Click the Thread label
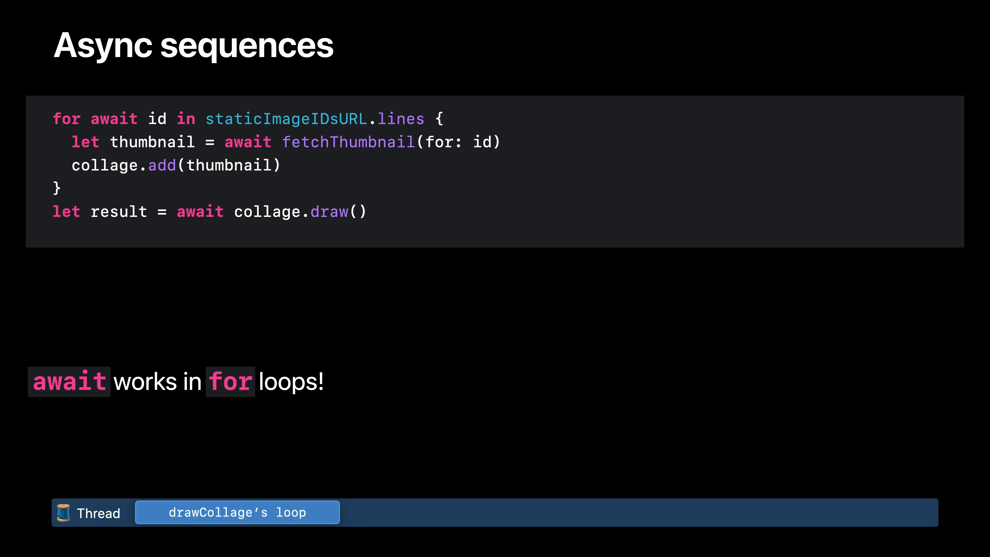 coord(98,513)
